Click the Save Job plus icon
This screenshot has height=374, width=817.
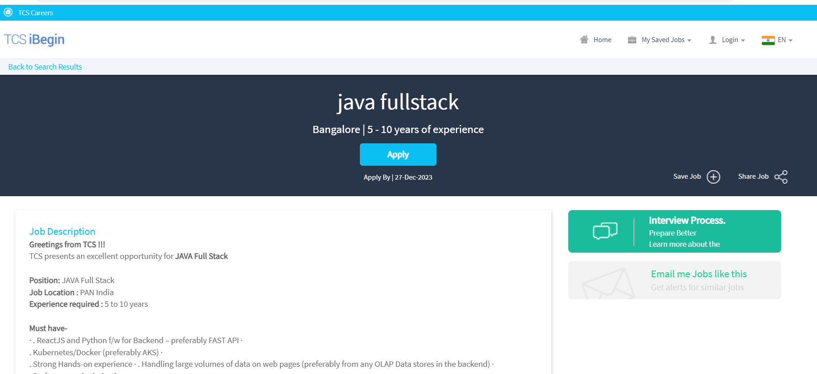point(713,177)
